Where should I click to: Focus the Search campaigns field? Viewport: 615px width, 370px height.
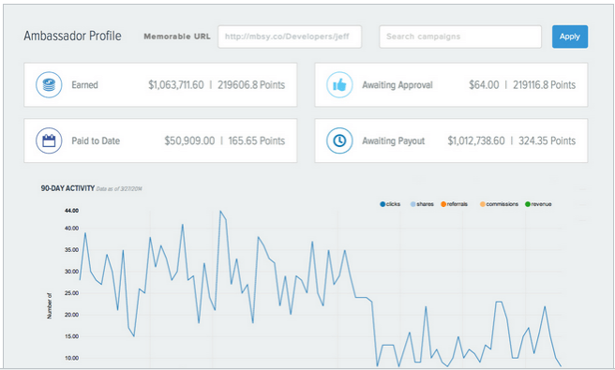(460, 37)
